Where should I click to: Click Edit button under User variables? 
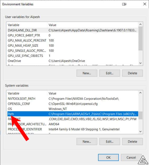coord(110,73)
